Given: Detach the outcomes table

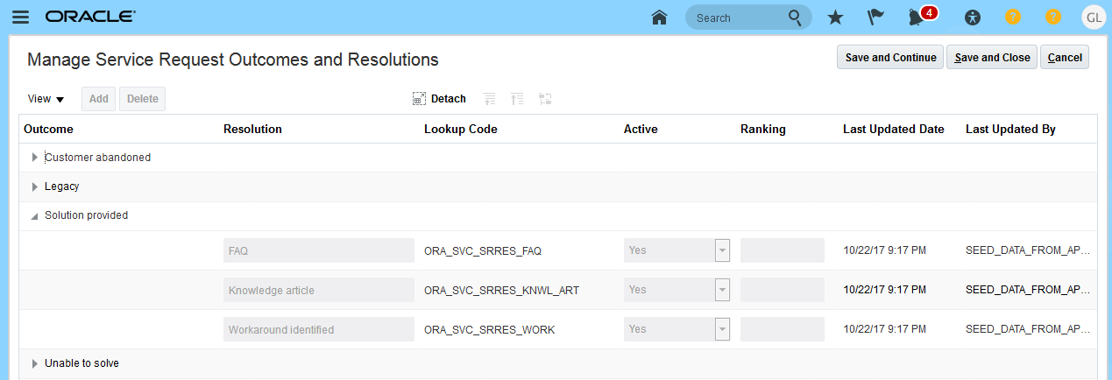Looking at the screenshot, I should 440,99.
